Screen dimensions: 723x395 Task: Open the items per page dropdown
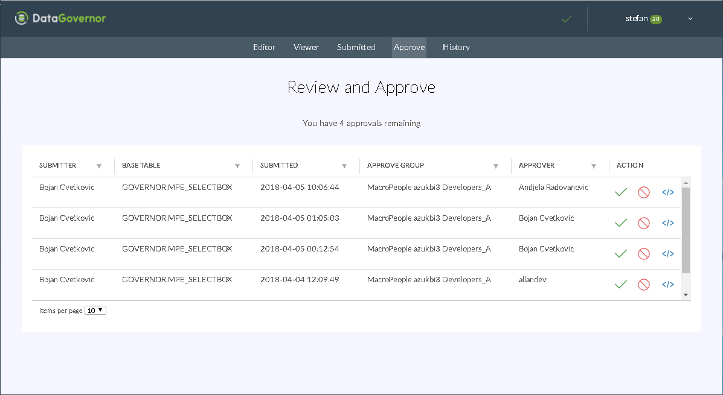click(95, 311)
